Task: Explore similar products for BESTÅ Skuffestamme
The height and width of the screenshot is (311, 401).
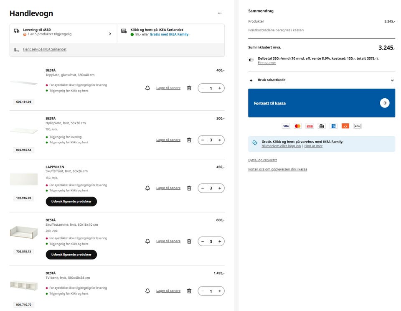Action: [x=71, y=255]
